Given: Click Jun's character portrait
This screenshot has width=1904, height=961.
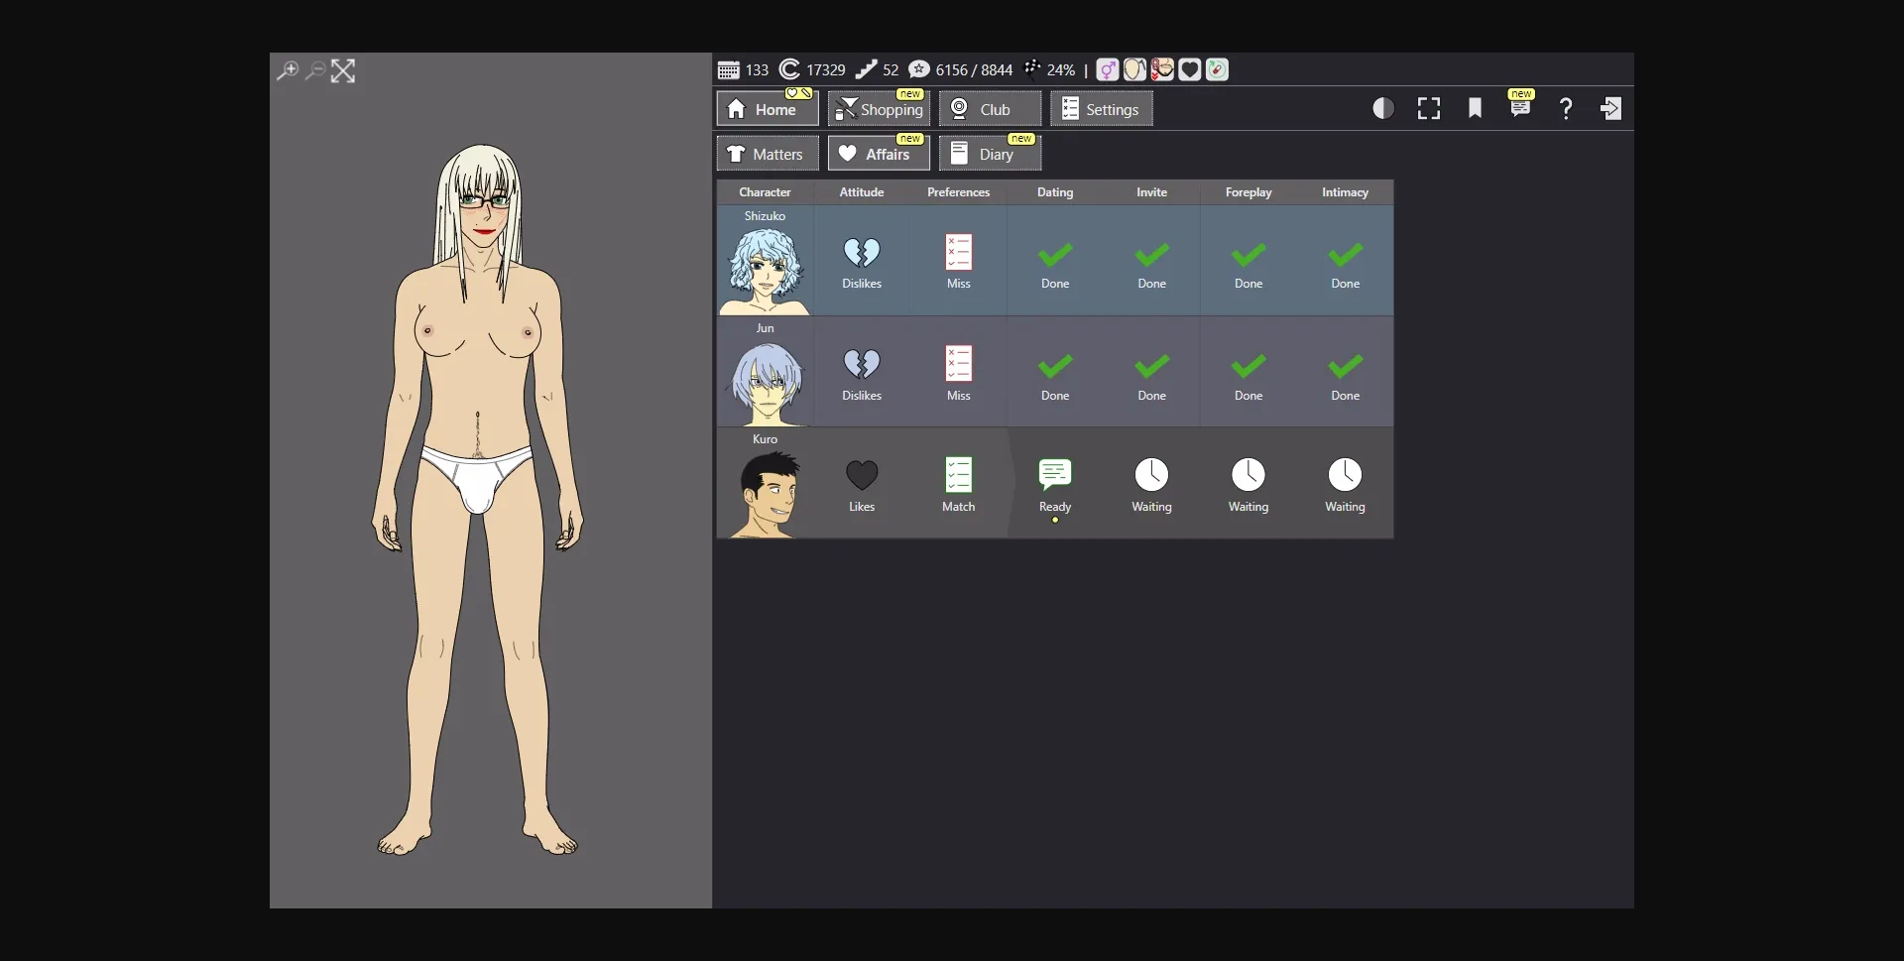Looking at the screenshot, I should click(x=765, y=380).
